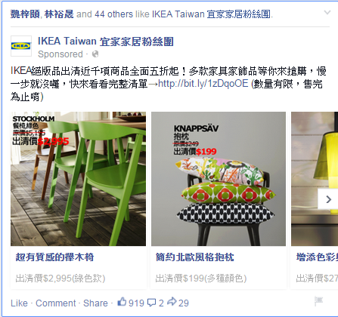Click Comment below the post

(56, 303)
